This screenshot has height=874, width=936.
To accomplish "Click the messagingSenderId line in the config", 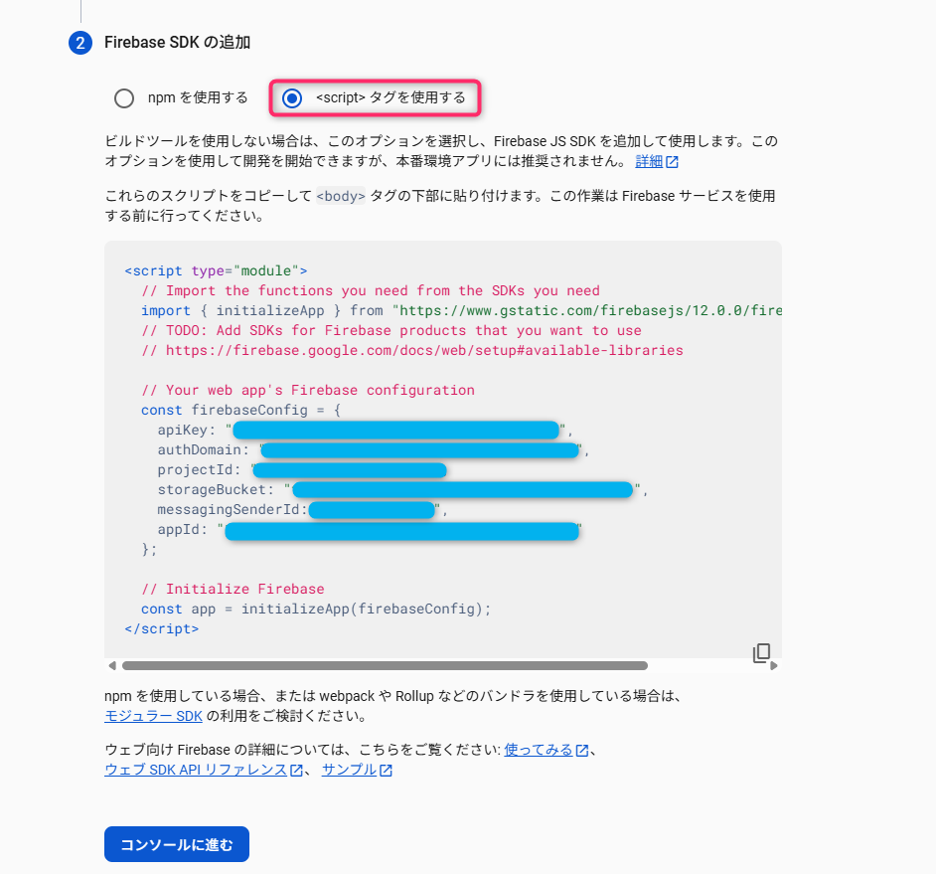I will coord(303,509).
